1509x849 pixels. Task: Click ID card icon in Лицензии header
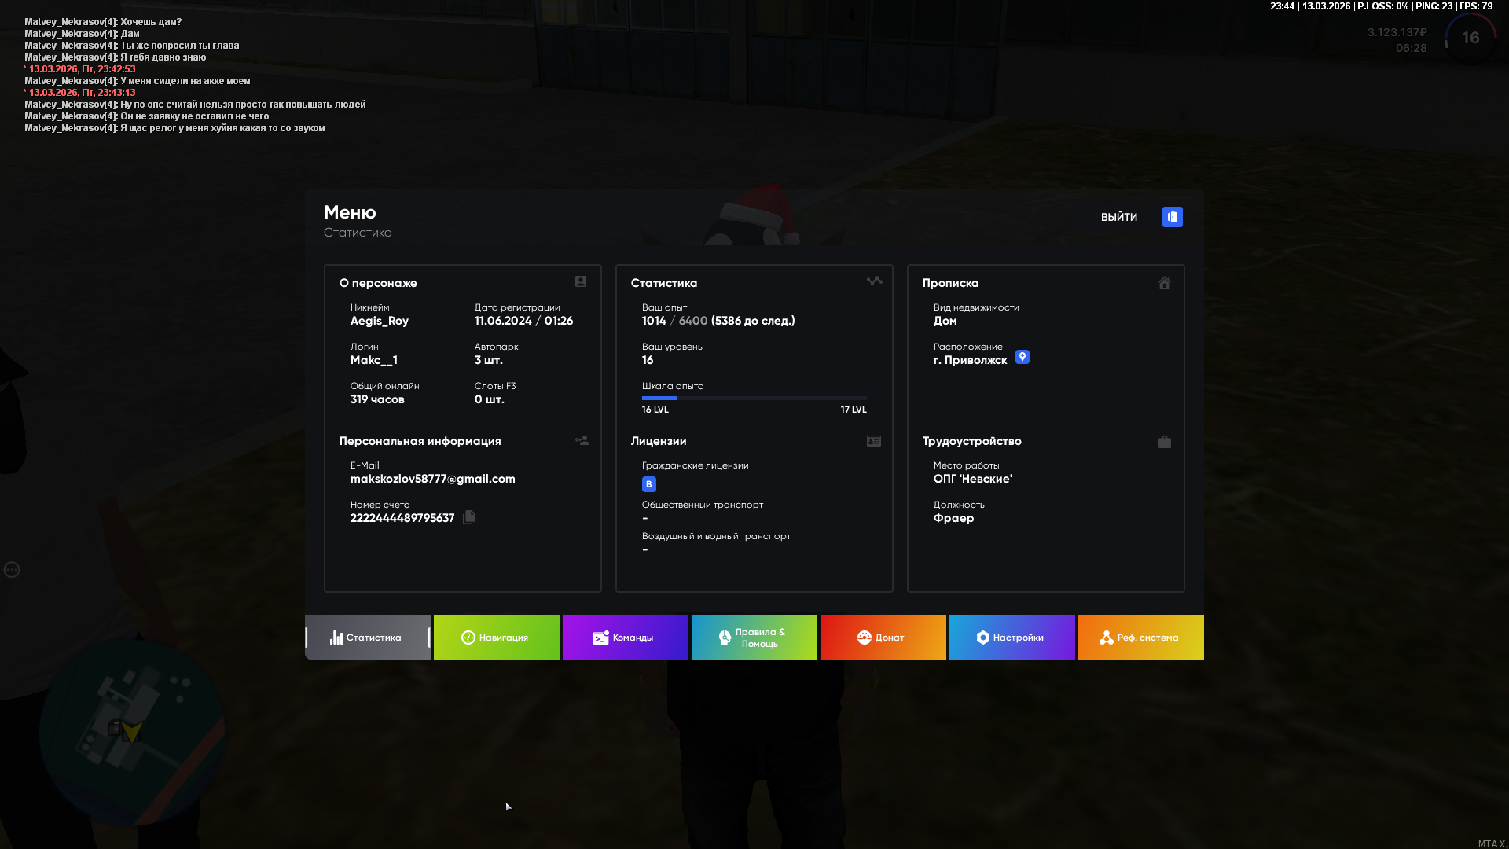[x=874, y=442]
